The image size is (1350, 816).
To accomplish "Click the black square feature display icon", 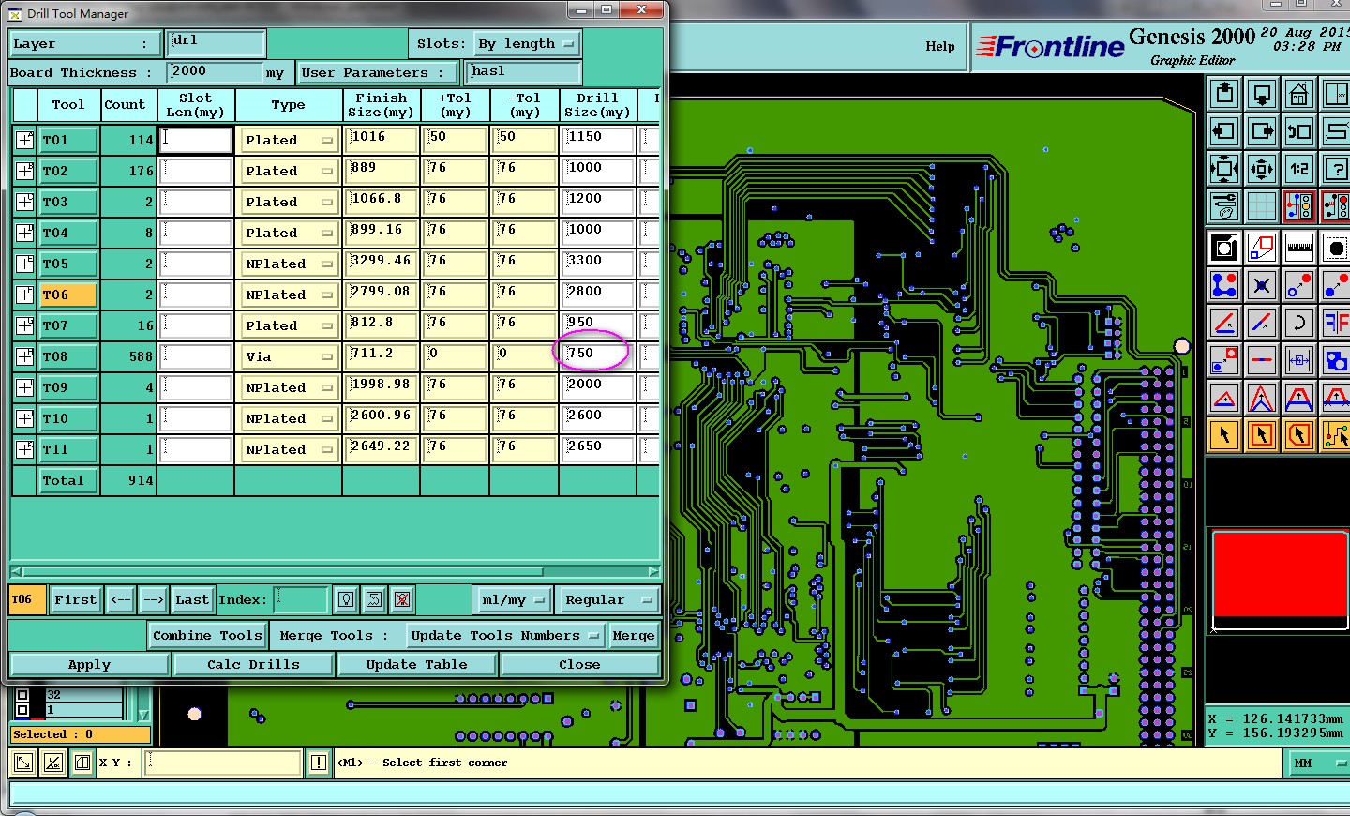I will point(1224,248).
